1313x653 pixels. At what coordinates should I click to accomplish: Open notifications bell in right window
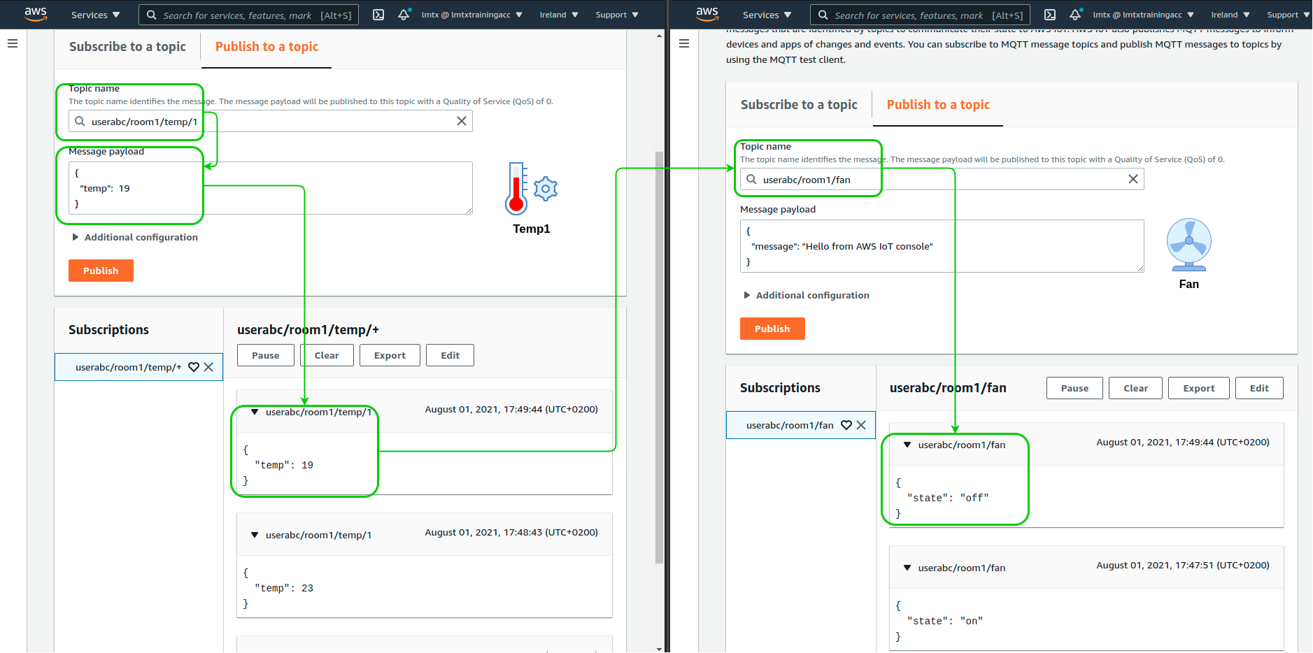click(x=1075, y=15)
